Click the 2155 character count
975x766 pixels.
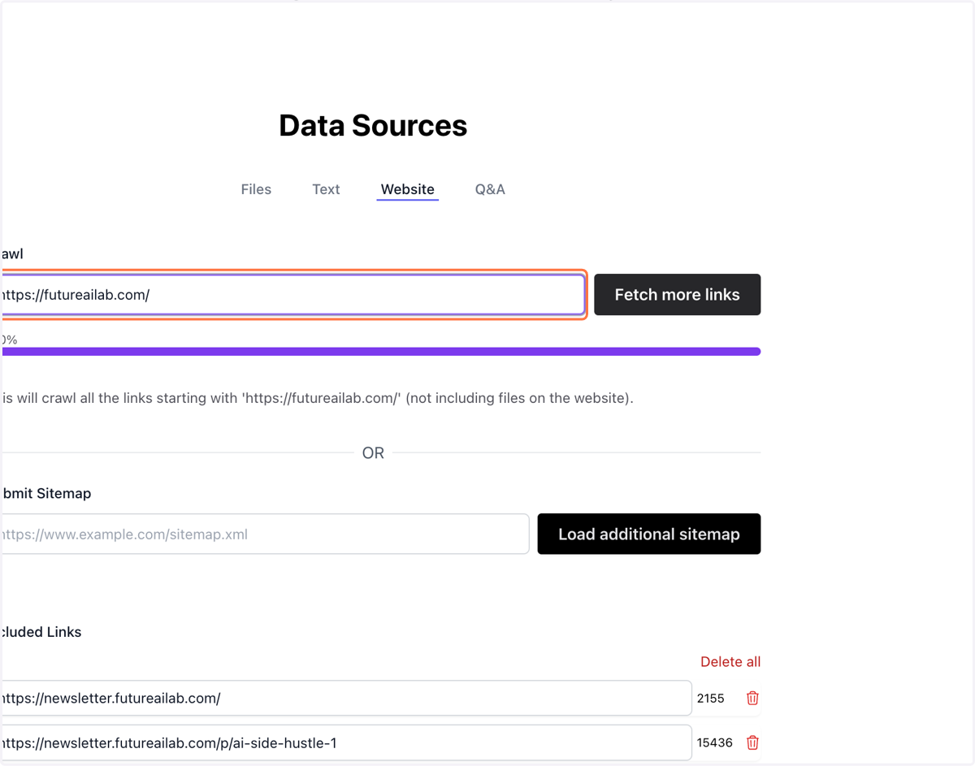[711, 698]
